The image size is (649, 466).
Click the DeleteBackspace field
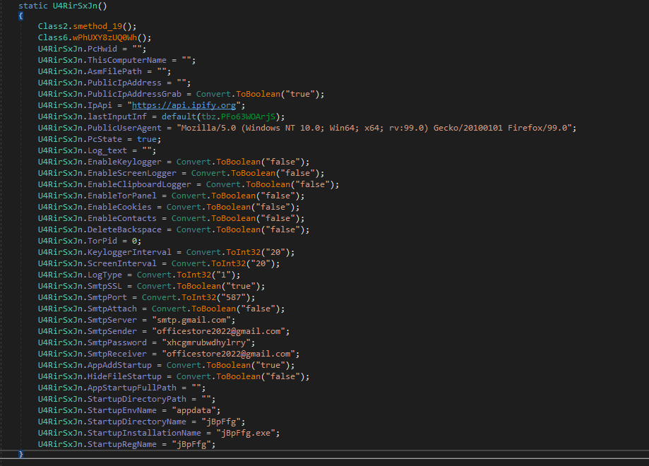124,229
